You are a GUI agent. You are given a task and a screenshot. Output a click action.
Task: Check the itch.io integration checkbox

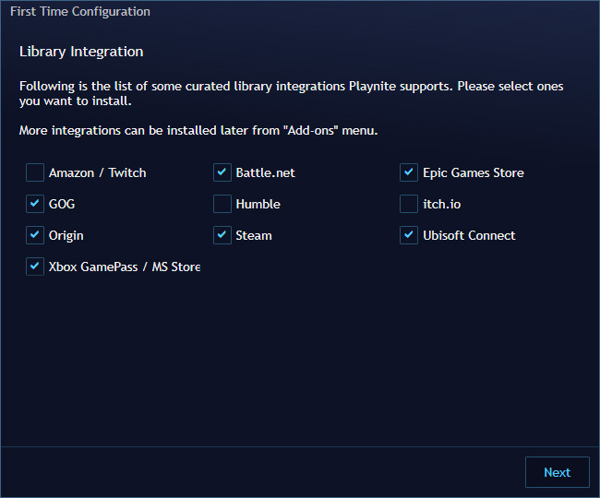[409, 204]
